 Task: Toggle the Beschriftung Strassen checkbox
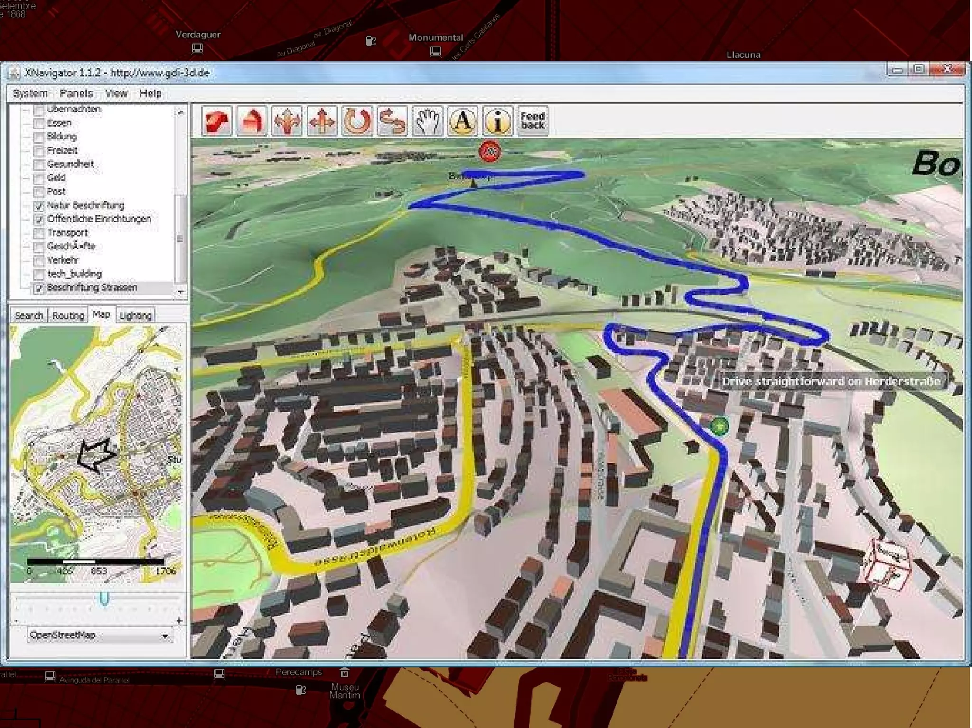(x=39, y=288)
